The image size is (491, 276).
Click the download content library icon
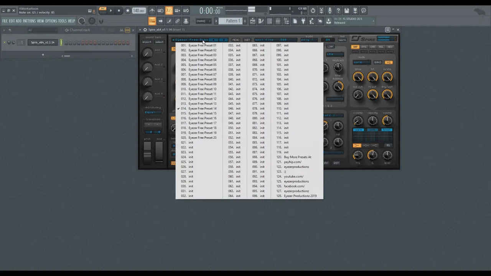pyautogui.click(x=329, y=21)
